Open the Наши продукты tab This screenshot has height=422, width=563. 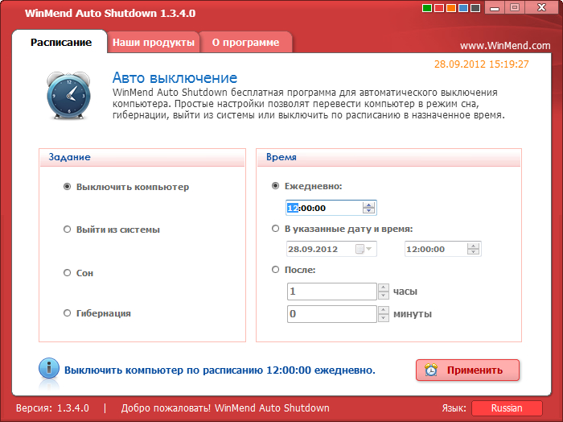(153, 42)
